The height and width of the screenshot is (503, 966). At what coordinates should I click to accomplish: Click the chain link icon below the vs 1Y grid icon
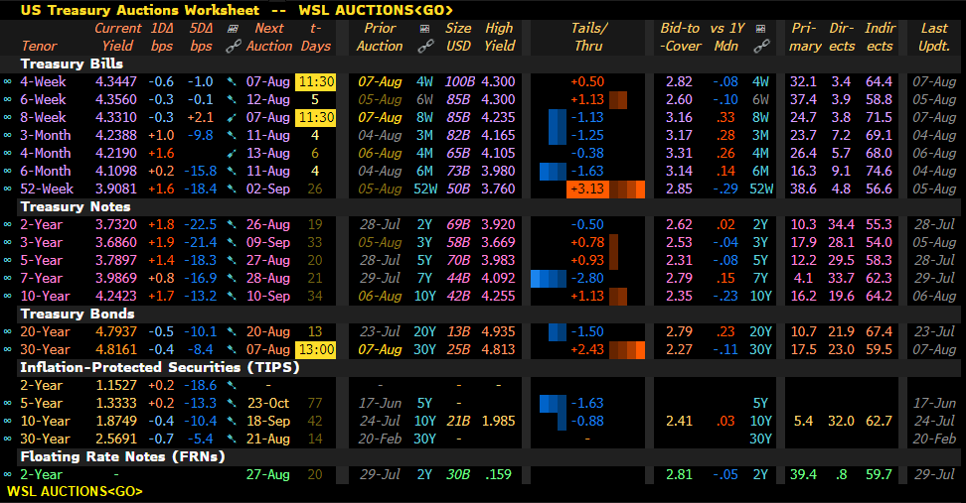[x=761, y=46]
